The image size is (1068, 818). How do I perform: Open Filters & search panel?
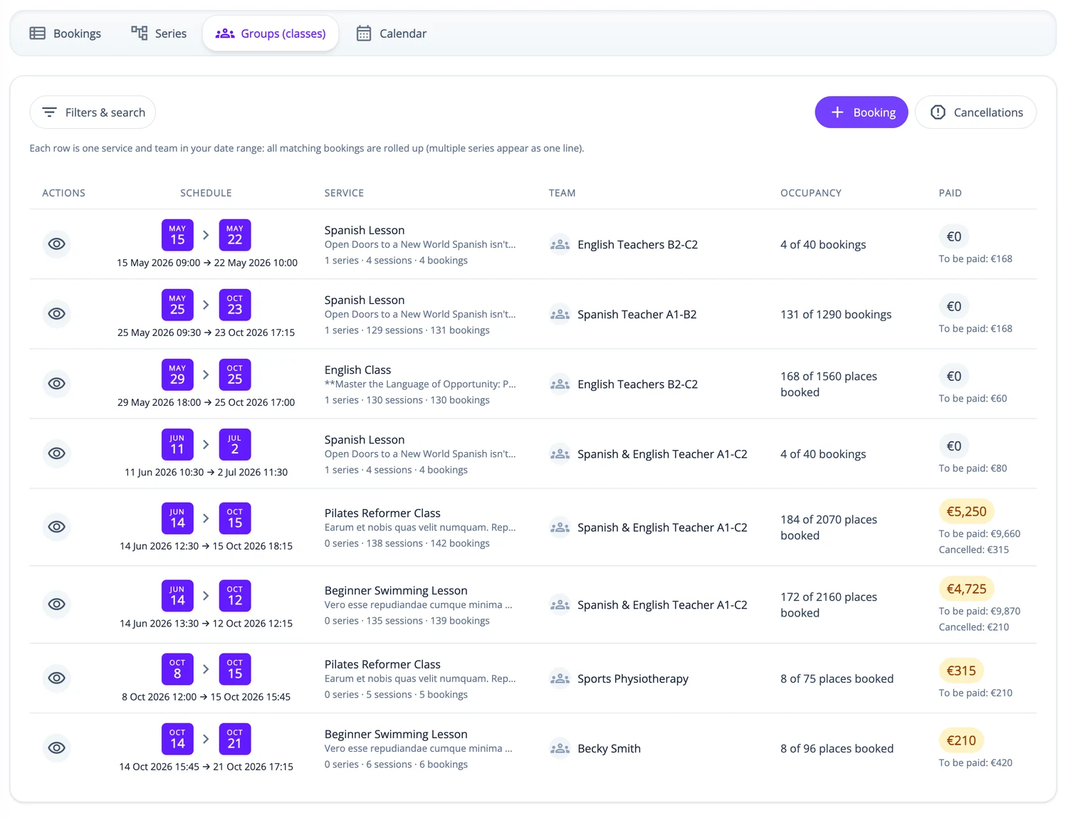93,112
